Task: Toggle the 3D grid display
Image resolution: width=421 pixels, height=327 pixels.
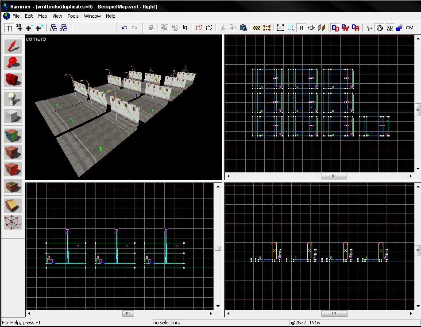Action: coord(19,28)
